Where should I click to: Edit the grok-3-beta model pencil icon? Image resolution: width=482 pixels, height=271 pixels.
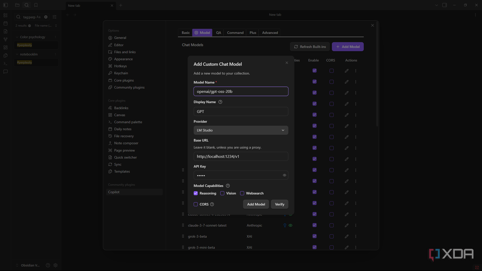point(347,236)
